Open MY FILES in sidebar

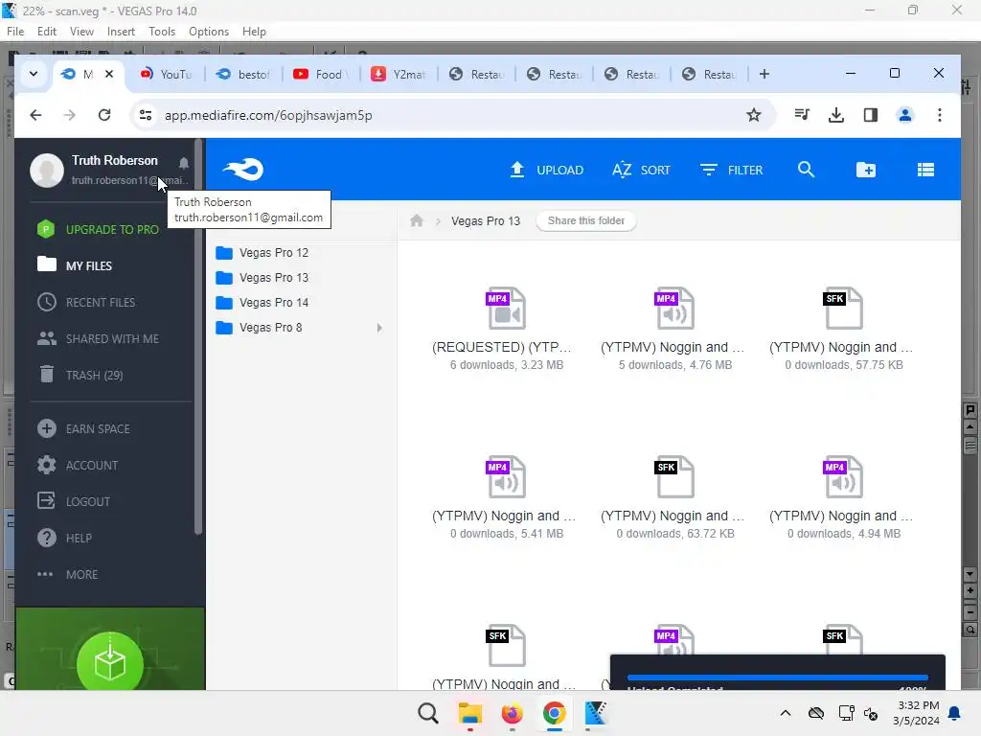[75, 265]
